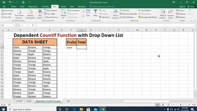Switch to Page Break Preview icon
Image resolution: width=197 pixels, height=111 pixels.
pyautogui.click(x=168, y=105)
